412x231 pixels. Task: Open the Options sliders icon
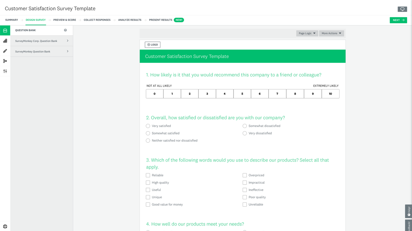coord(5,71)
